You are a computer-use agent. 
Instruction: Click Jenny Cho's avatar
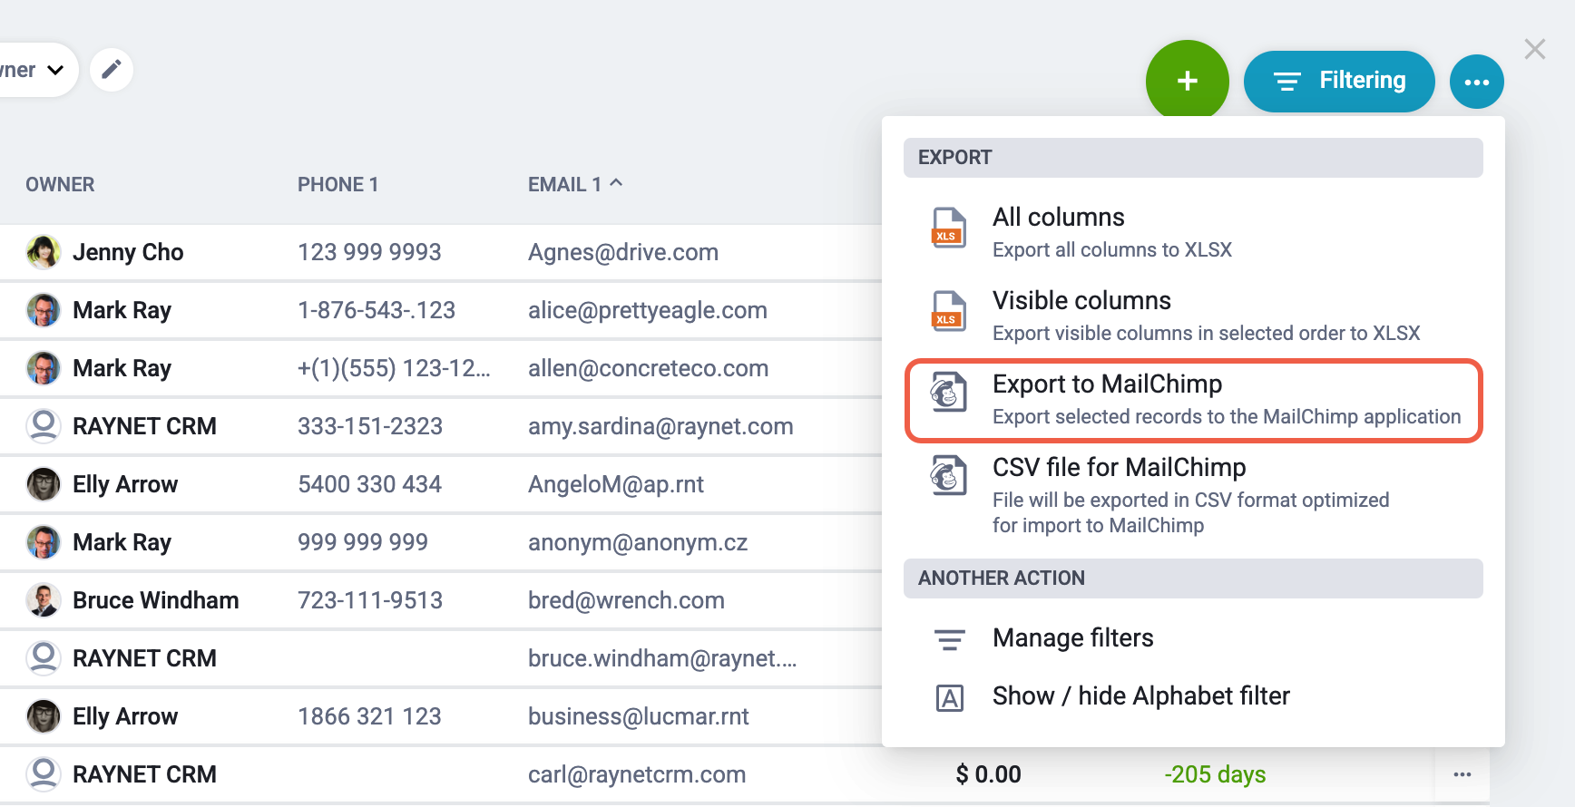coord(44,252)
